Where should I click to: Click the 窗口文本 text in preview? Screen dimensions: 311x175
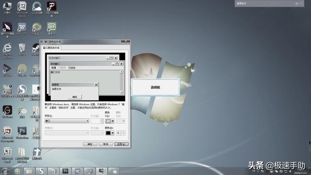point(55,72)
